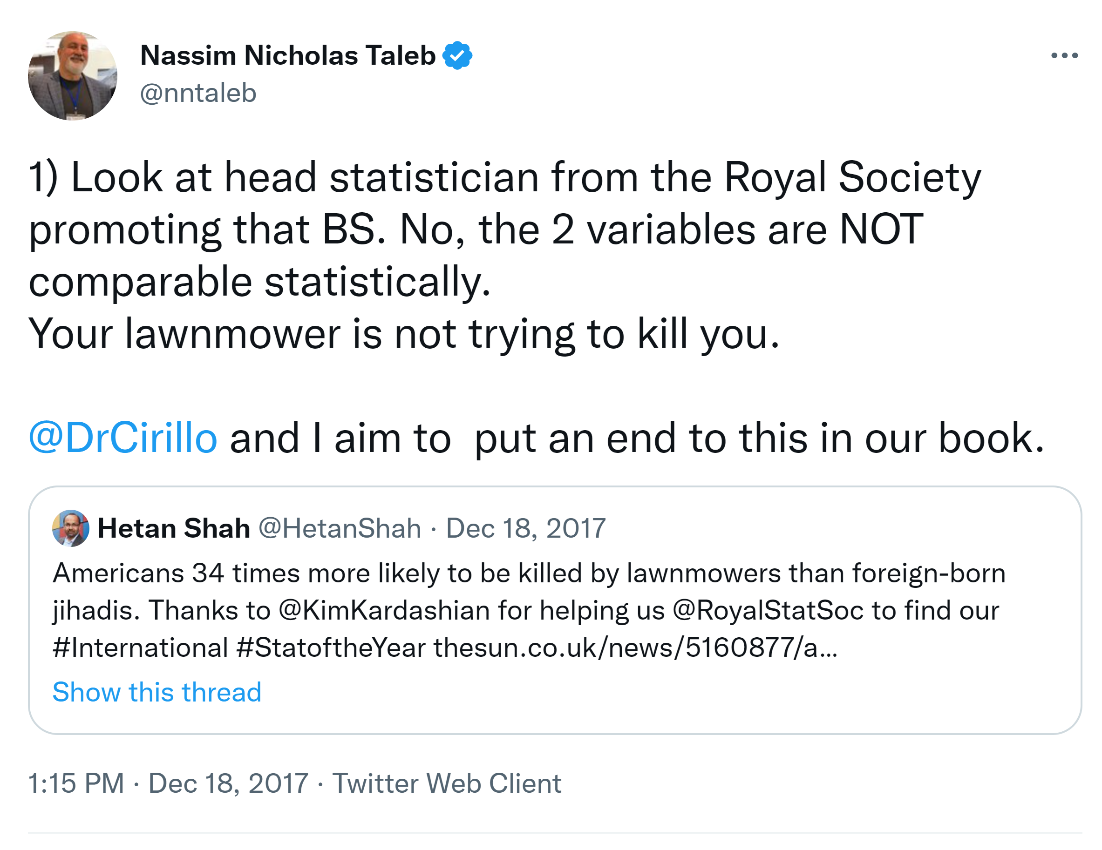Image resolution: width=1102 pixels, height=850 pixels.
Task: Click the quoted tweet's Dec 18, 2017 date
Action: coord(525,528)
